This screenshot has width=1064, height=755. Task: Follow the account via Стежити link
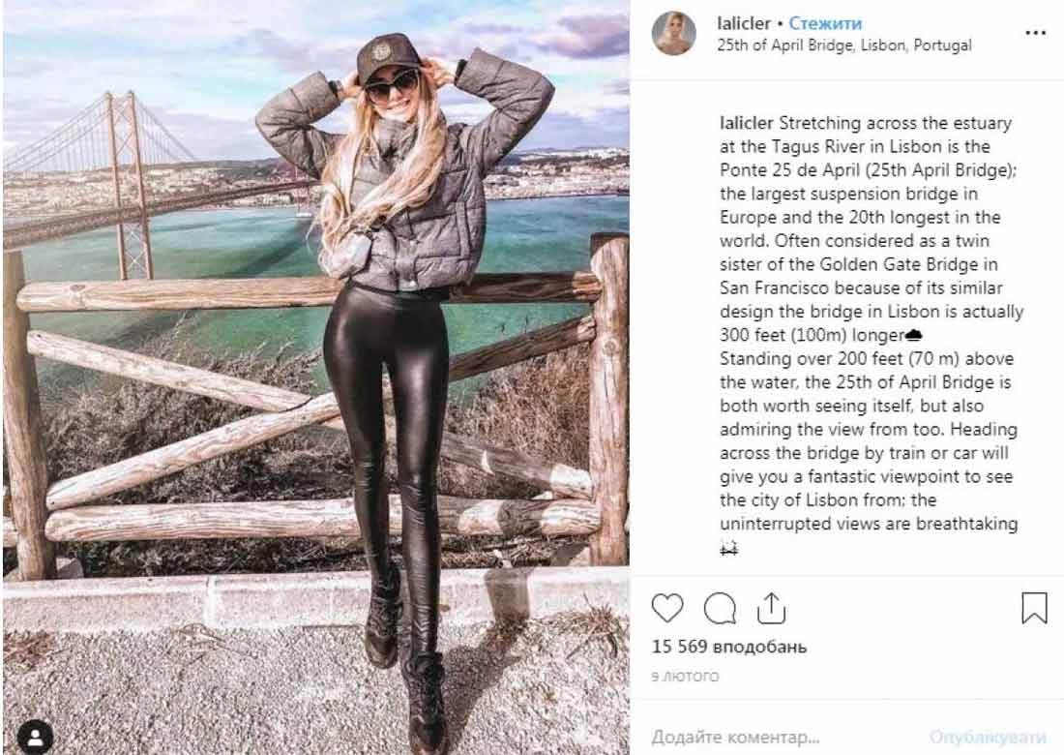point(825,23)
